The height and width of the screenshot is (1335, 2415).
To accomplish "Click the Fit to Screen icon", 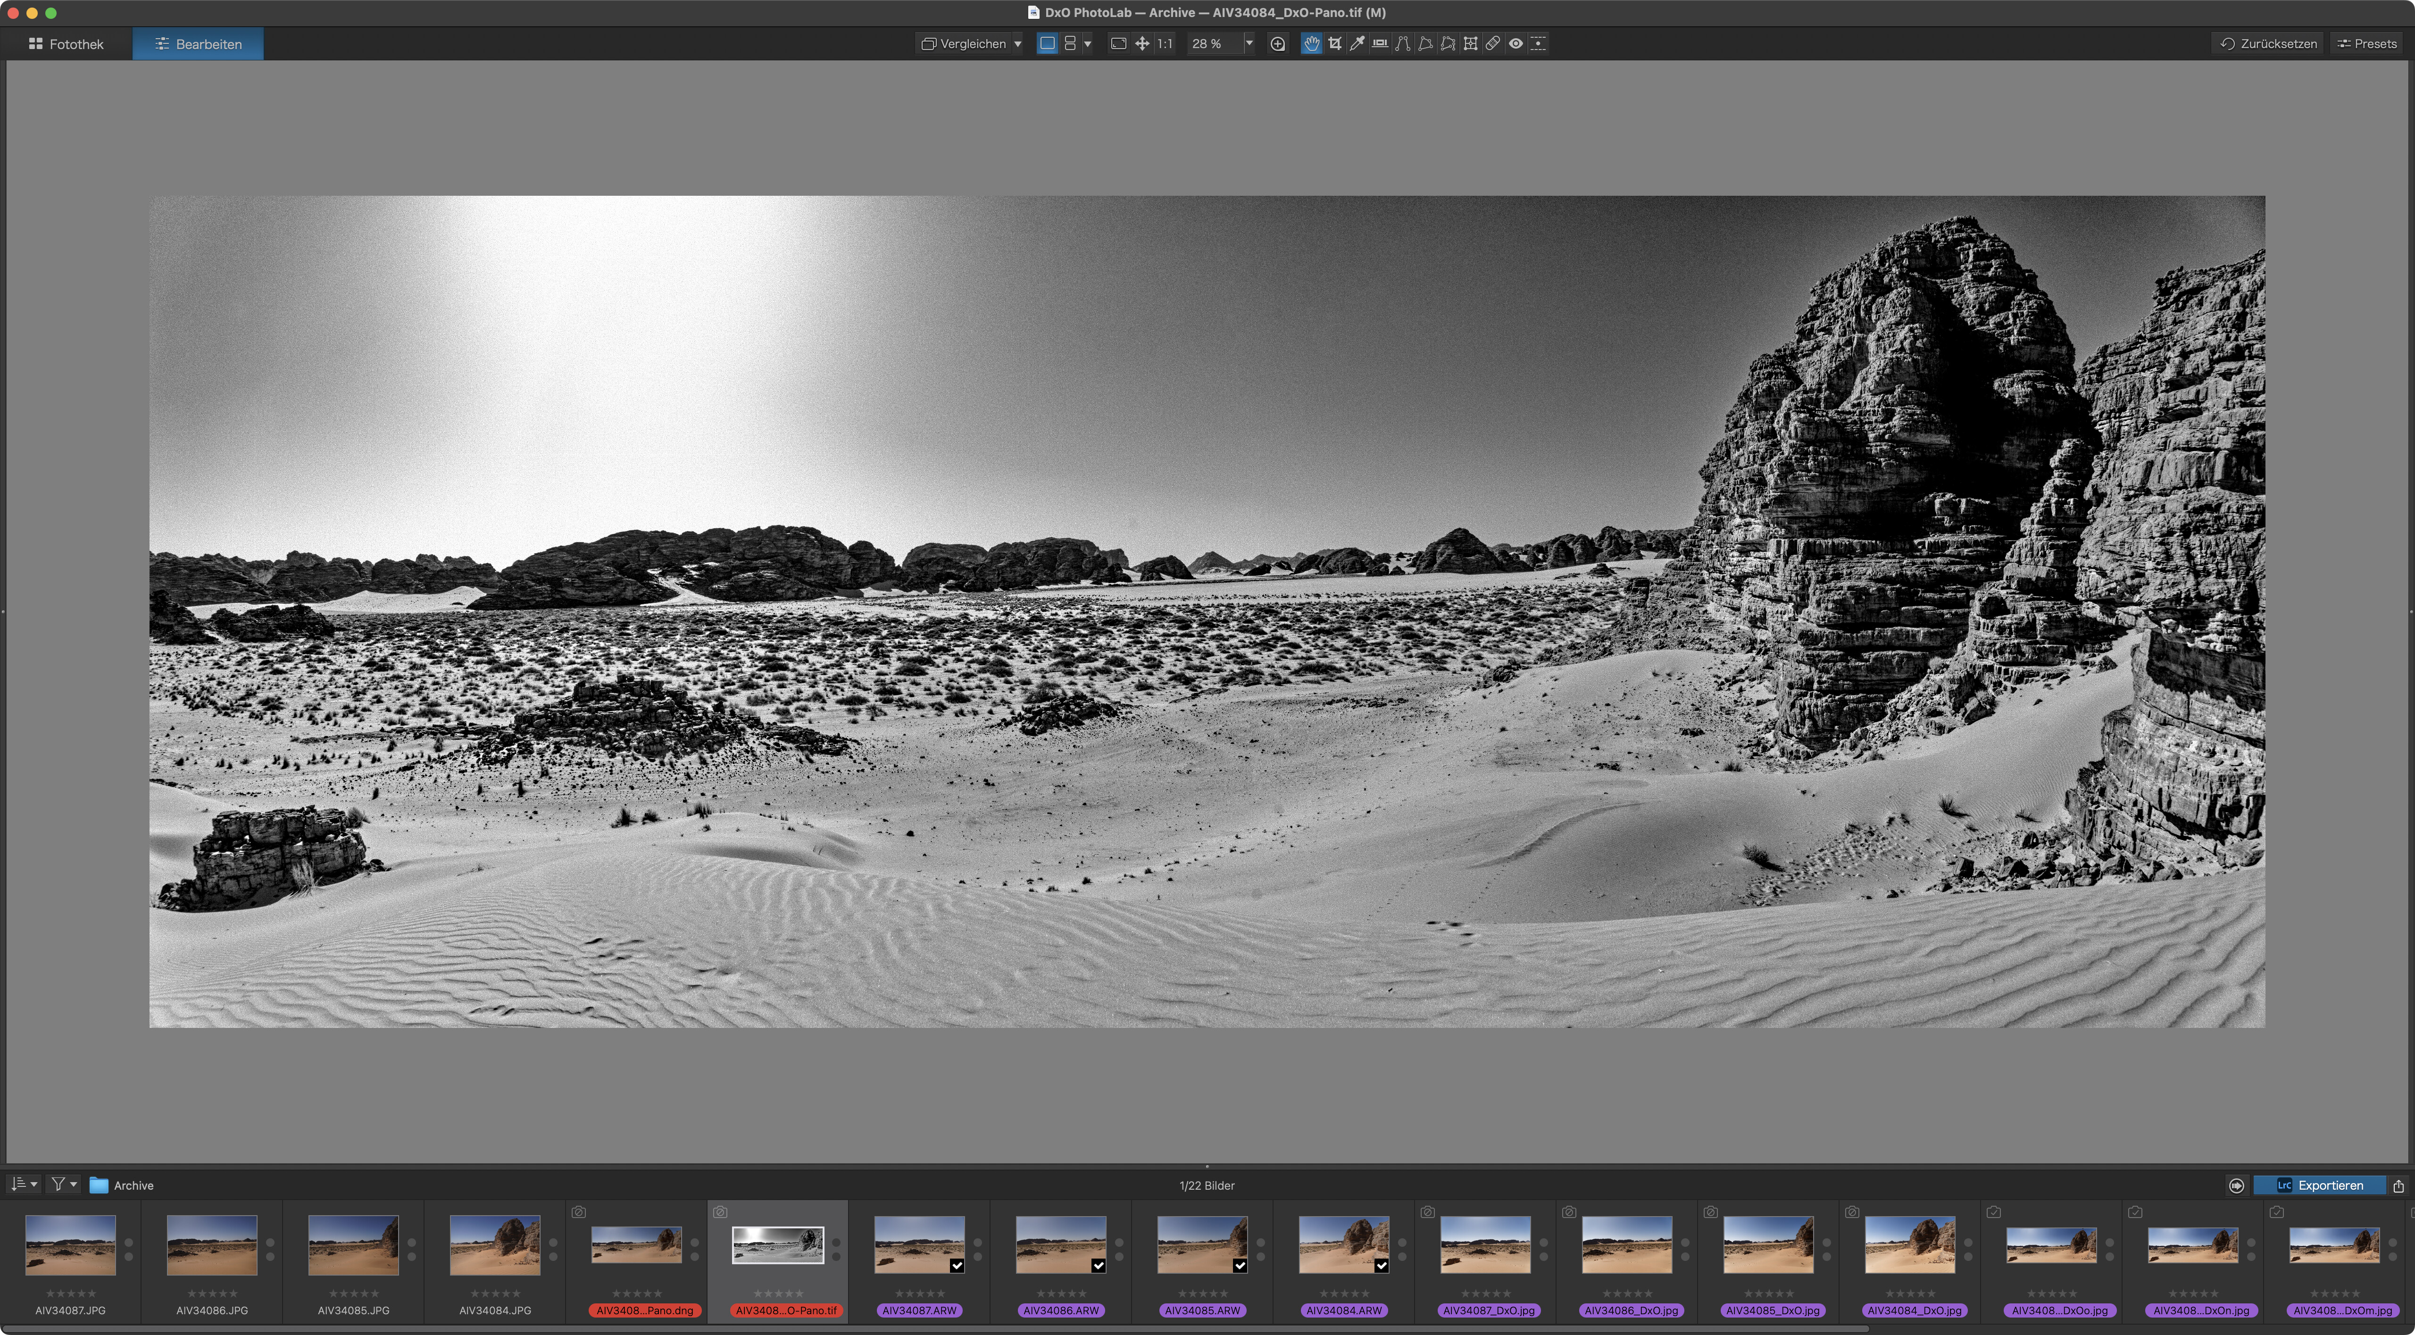I will tap(1118, 43).
